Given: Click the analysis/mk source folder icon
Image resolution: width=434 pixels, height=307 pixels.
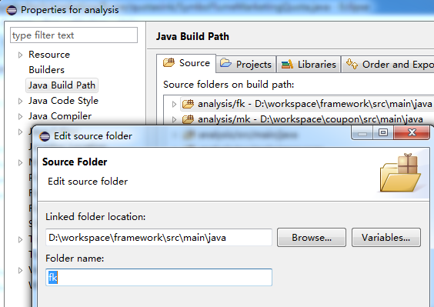Looking at the screenshot, I should pos(189,119).
